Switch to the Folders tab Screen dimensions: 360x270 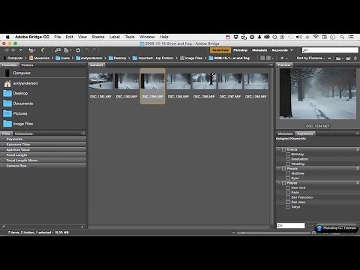pos(27,65)
